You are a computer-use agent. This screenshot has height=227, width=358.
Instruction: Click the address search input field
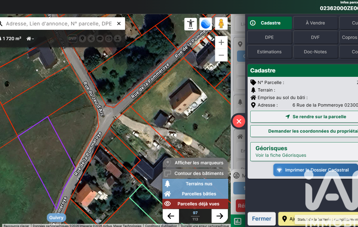(59, 23)
